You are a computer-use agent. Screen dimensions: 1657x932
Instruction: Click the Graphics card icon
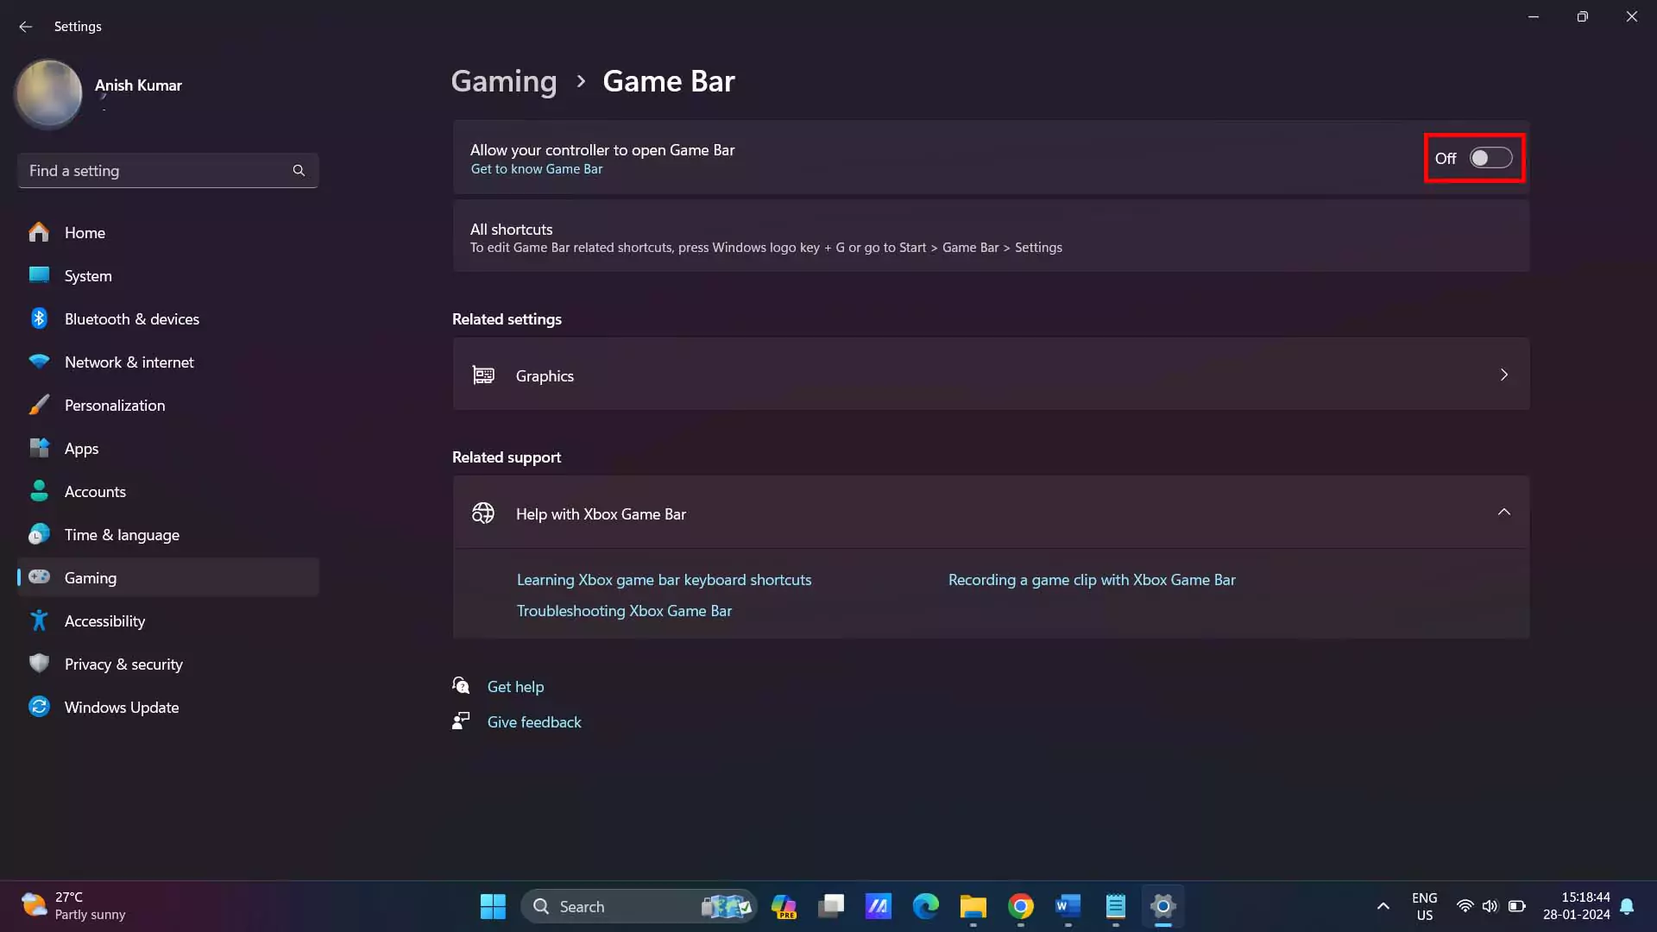[483, 375]
